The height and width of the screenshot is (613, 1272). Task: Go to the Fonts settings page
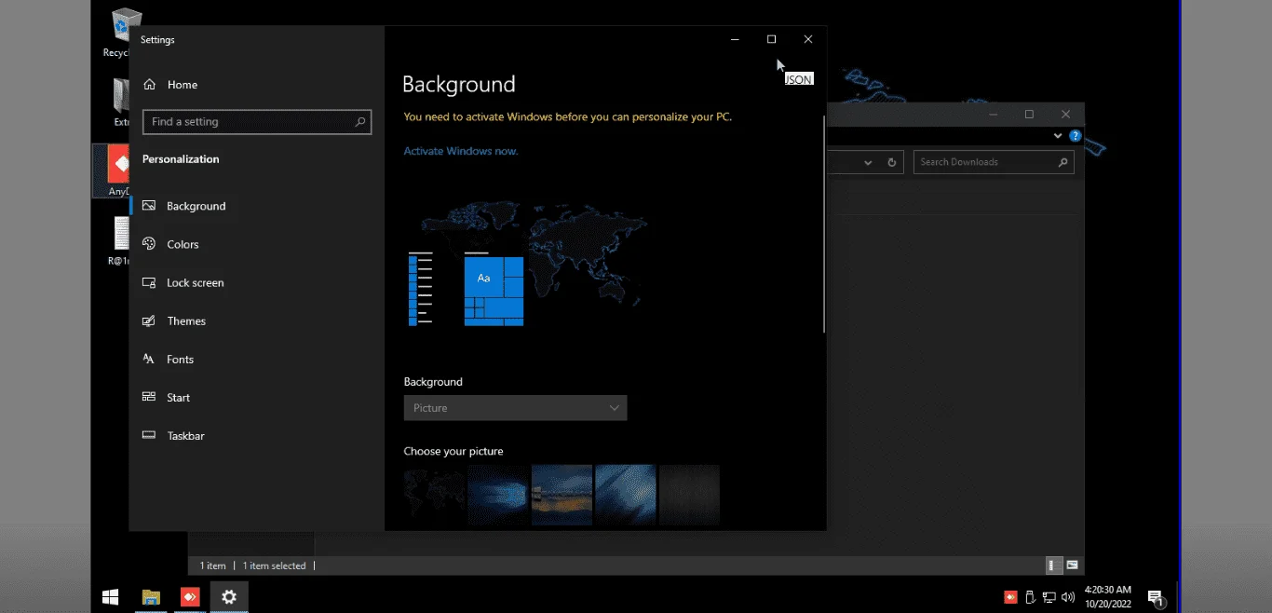point(180,359)
